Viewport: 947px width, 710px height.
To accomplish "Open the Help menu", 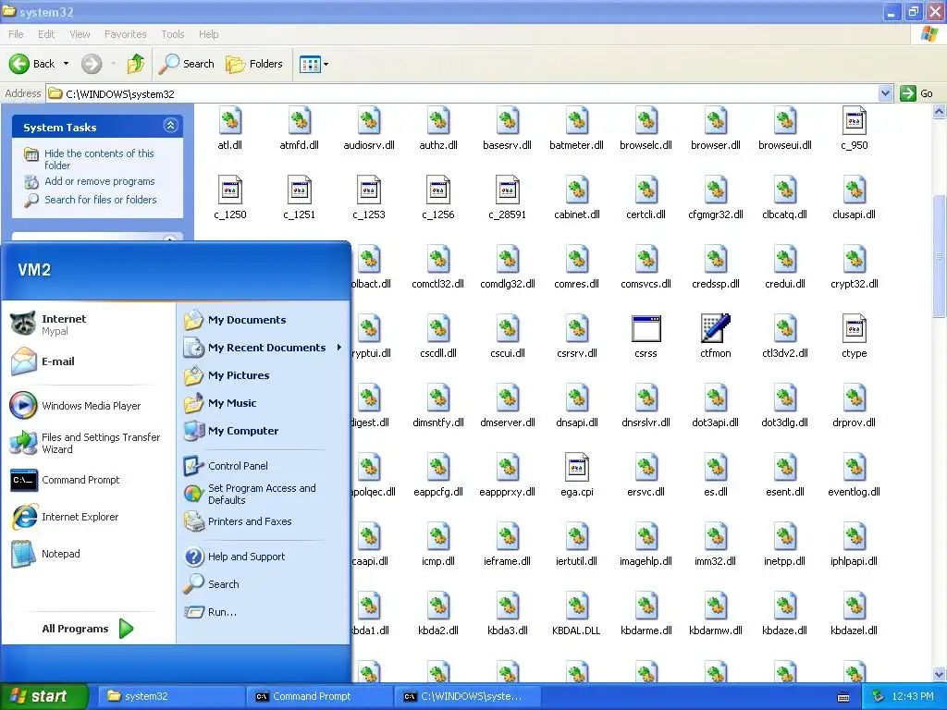I will (208, 34).
